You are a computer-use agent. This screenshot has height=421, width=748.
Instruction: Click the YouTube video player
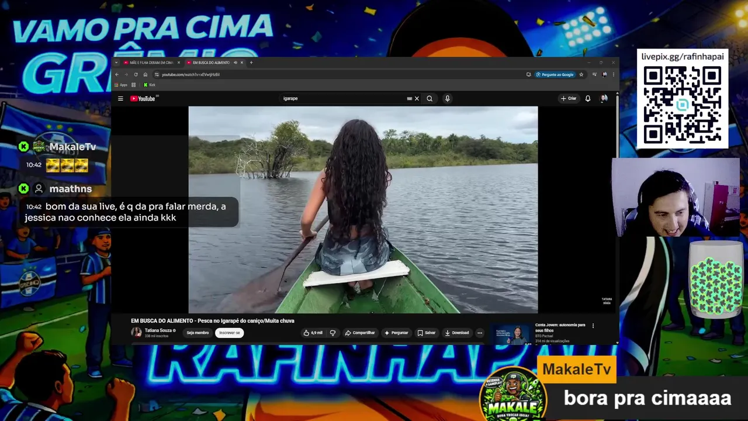click(363, 209)
